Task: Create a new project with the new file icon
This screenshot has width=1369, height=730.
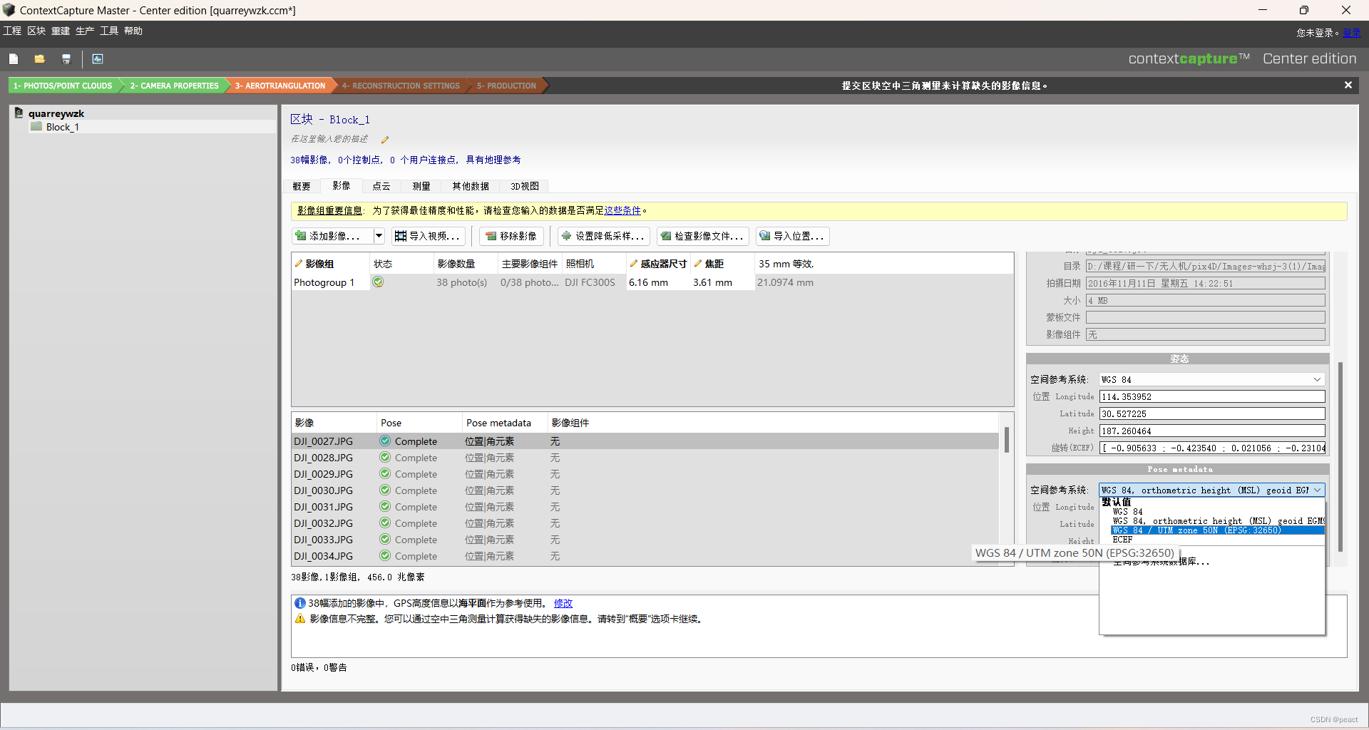Action: tap(14, 58)
